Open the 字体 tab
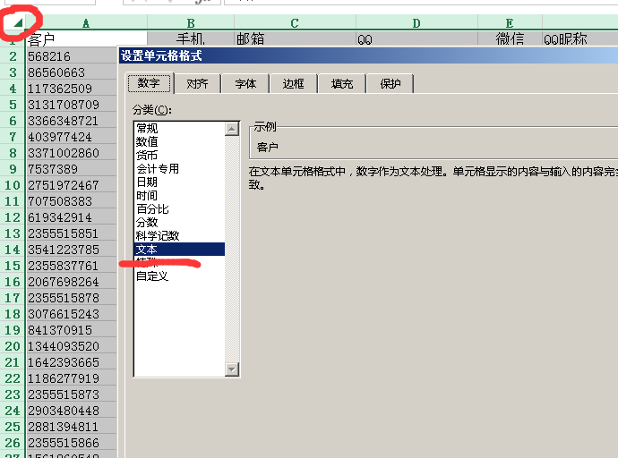618x458 pixels. [x=245, y=83]
